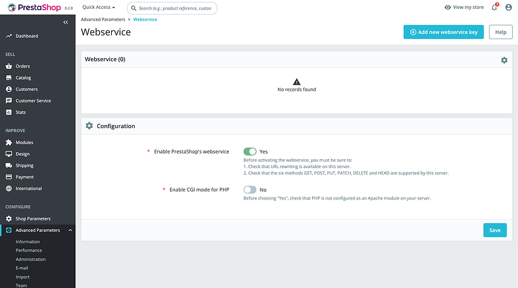Viewport: 518px width, 288px height.
Task: Click the Shipping truck icon
Action: coord(9,165)
